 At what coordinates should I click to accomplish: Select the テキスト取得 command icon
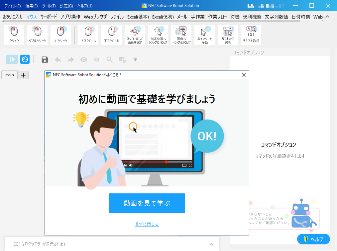point(251,34)
